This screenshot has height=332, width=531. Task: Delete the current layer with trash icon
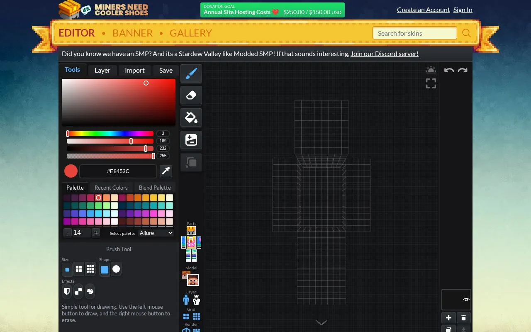[x=464, y=318]
